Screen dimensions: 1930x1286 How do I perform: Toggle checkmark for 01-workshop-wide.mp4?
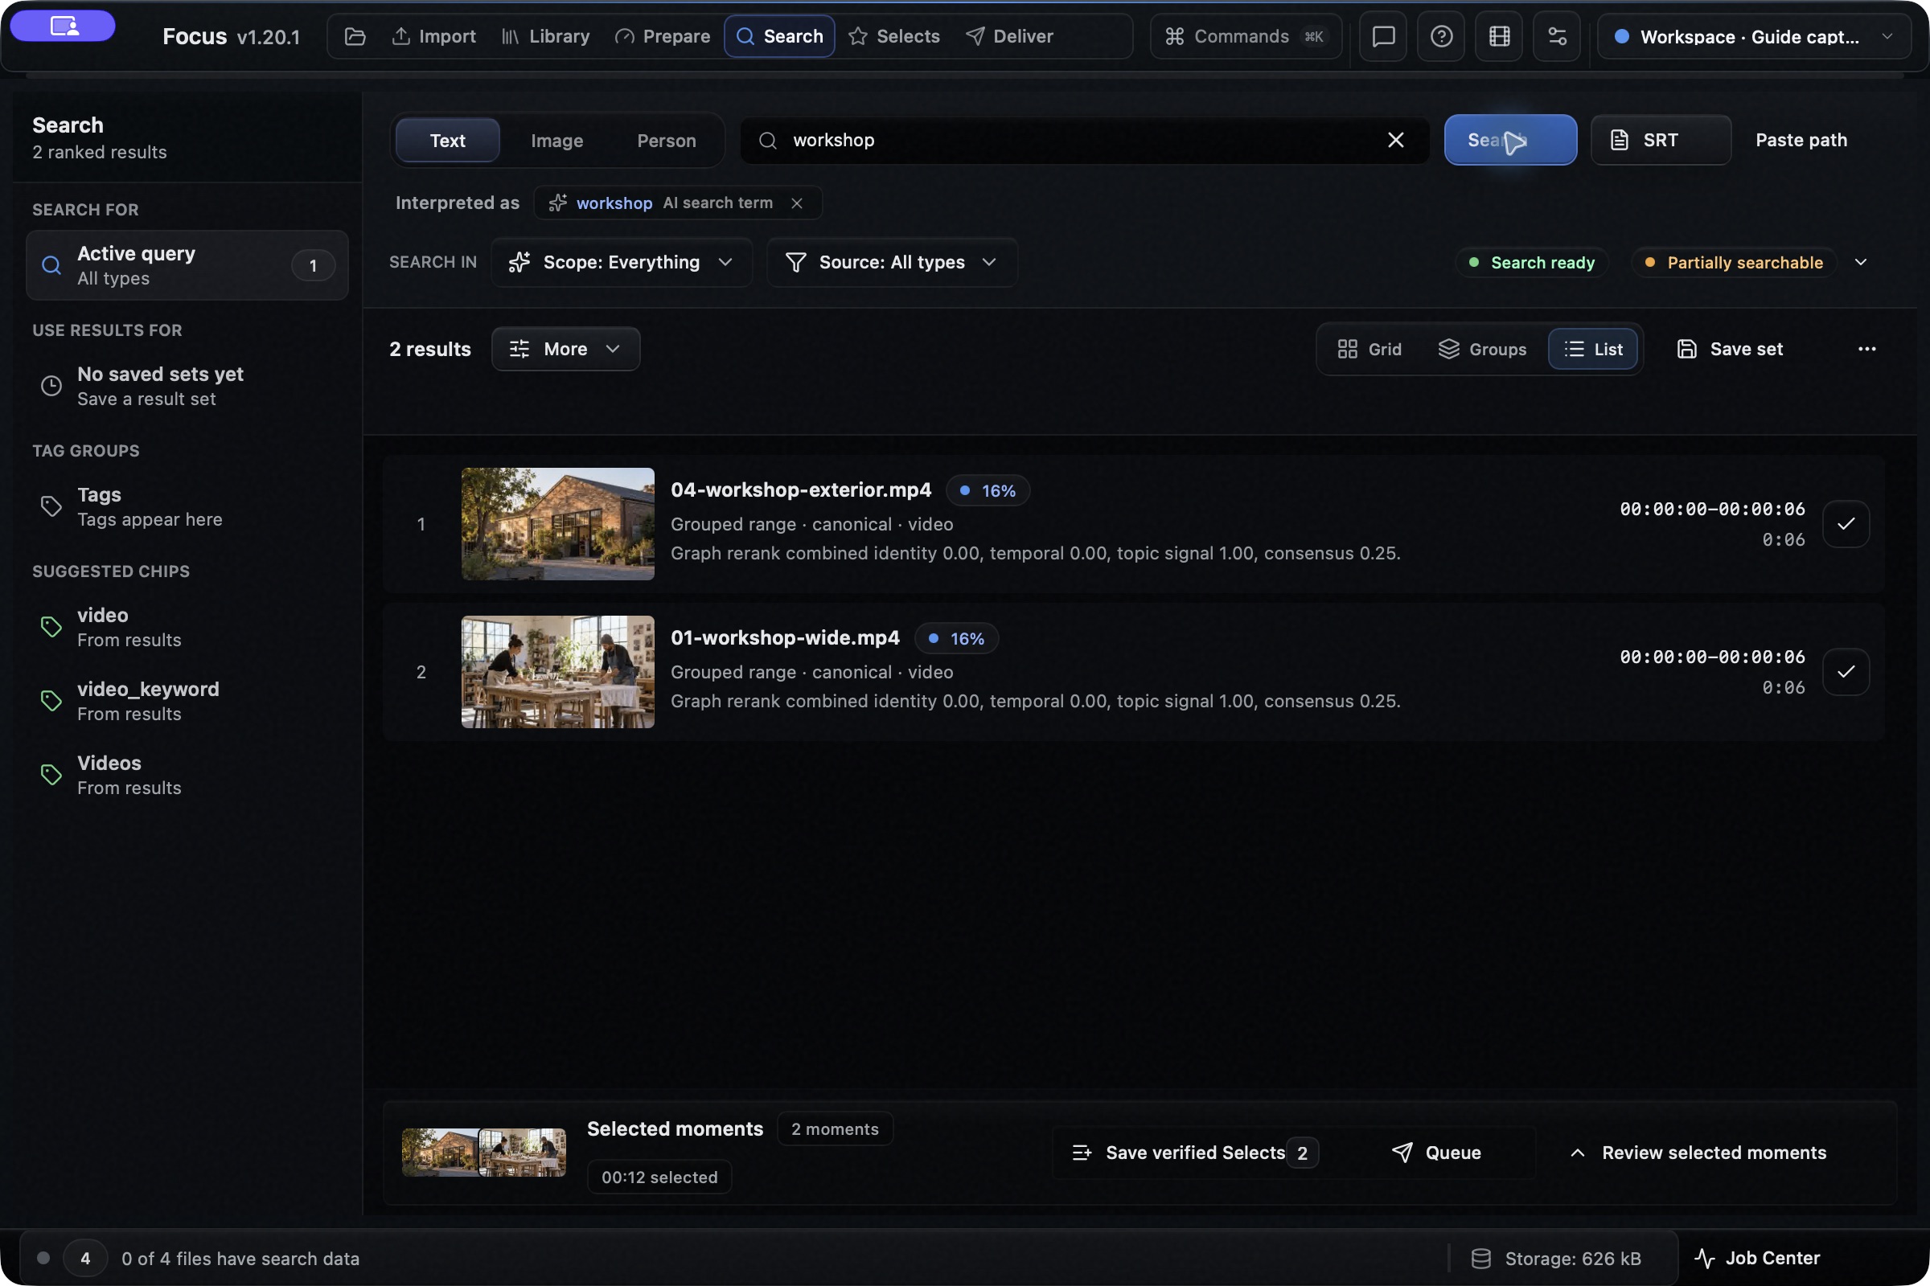(x=1846, y=672)
